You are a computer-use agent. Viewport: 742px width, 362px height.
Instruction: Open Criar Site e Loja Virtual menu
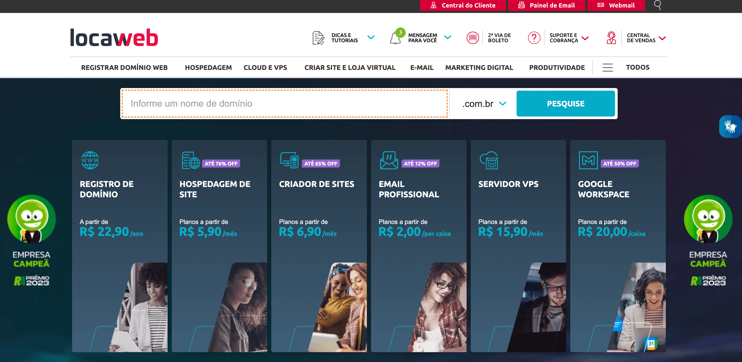[x=350, y=67]
